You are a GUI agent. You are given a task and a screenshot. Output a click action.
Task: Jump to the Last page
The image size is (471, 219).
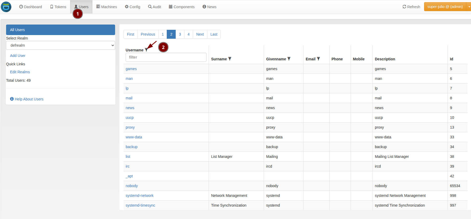[214, 34]
